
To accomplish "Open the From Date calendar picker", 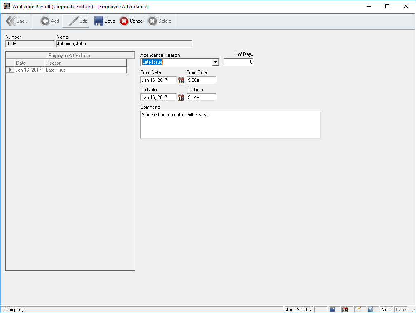I will tap(181, 80).
